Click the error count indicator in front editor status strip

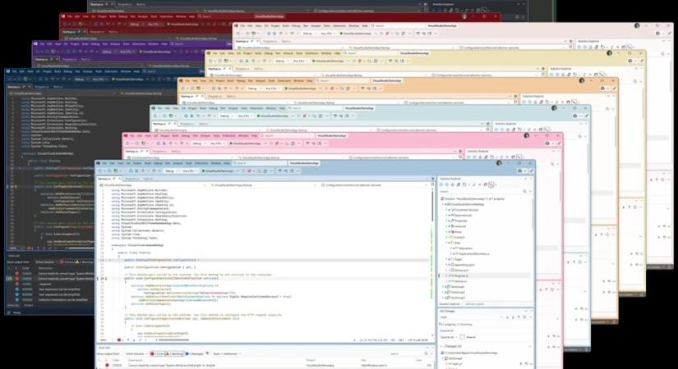(120, 340)
